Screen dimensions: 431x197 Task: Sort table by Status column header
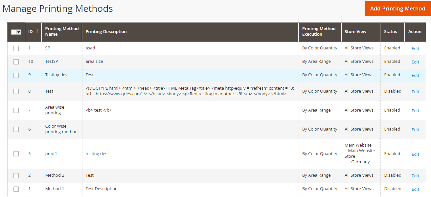click(390, 32)
